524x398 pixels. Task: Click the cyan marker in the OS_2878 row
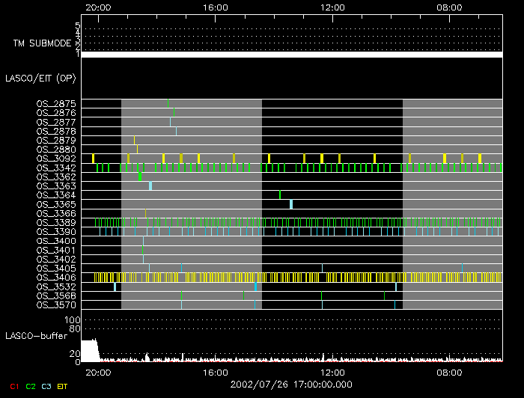(x=176, y=131)
